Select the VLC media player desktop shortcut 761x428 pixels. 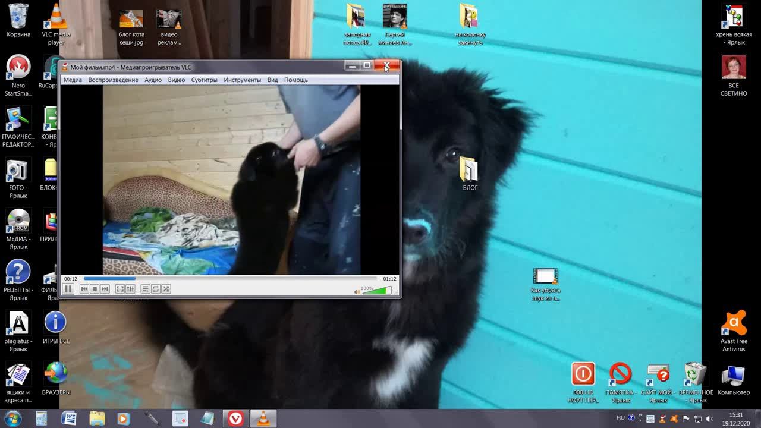(56, 24)
